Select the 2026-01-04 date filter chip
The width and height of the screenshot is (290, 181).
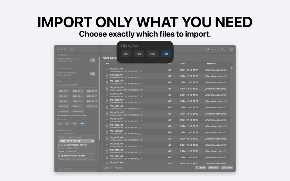pos(63,111)
